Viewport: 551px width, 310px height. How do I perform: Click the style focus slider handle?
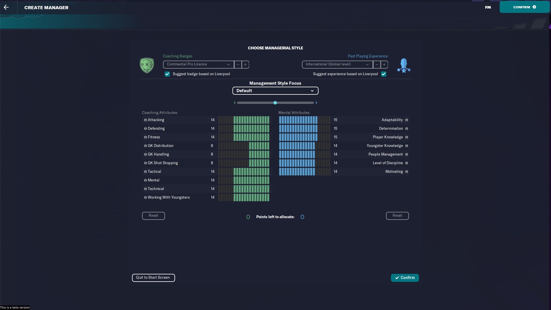point(275,103)
